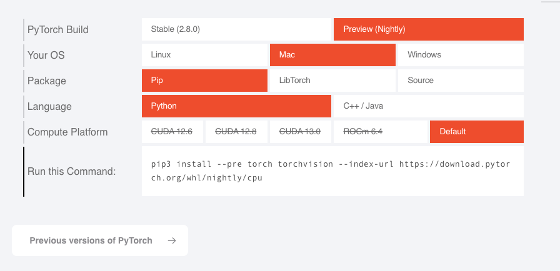This screenshot has width=560, height=271.
Task: Select Windows as your OS
Action: 461,55
